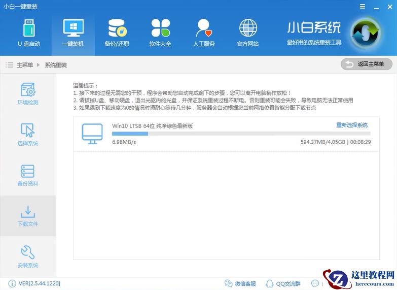Click the 00:08:29 remaining time text

click(360, 142)
